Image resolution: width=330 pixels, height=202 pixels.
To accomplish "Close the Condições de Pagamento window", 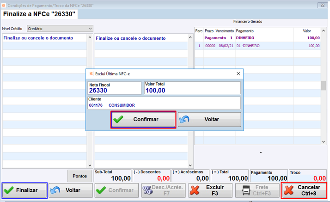I will tap(323, 5).
